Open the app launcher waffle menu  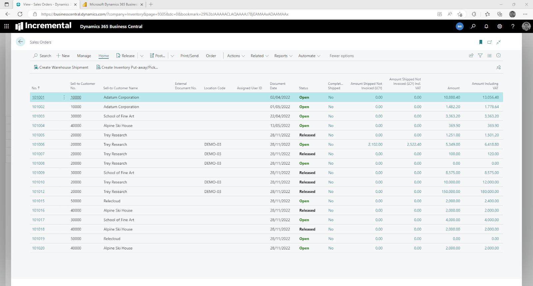point(6,26)
